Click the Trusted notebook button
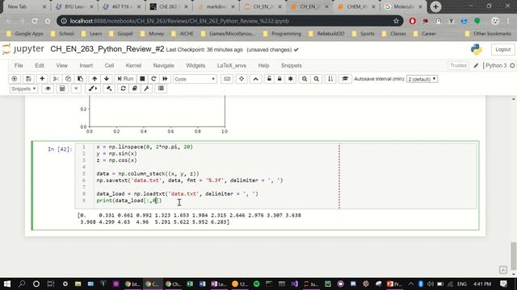The width and height of the screenshot is (517, 290). pos(458,65)
